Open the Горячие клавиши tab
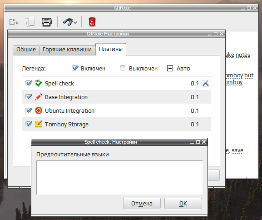The width and height of the screenshot is (262, 220). 67,50
